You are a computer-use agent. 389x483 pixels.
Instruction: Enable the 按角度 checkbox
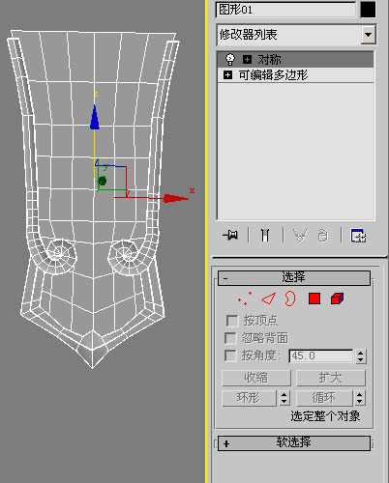point(230,355)
